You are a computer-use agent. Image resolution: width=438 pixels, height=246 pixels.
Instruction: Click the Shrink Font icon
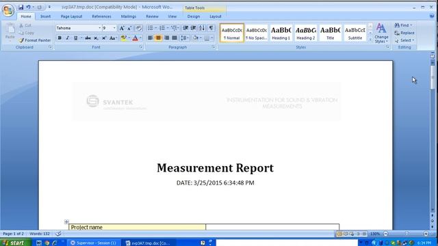[x=129, y=28]
